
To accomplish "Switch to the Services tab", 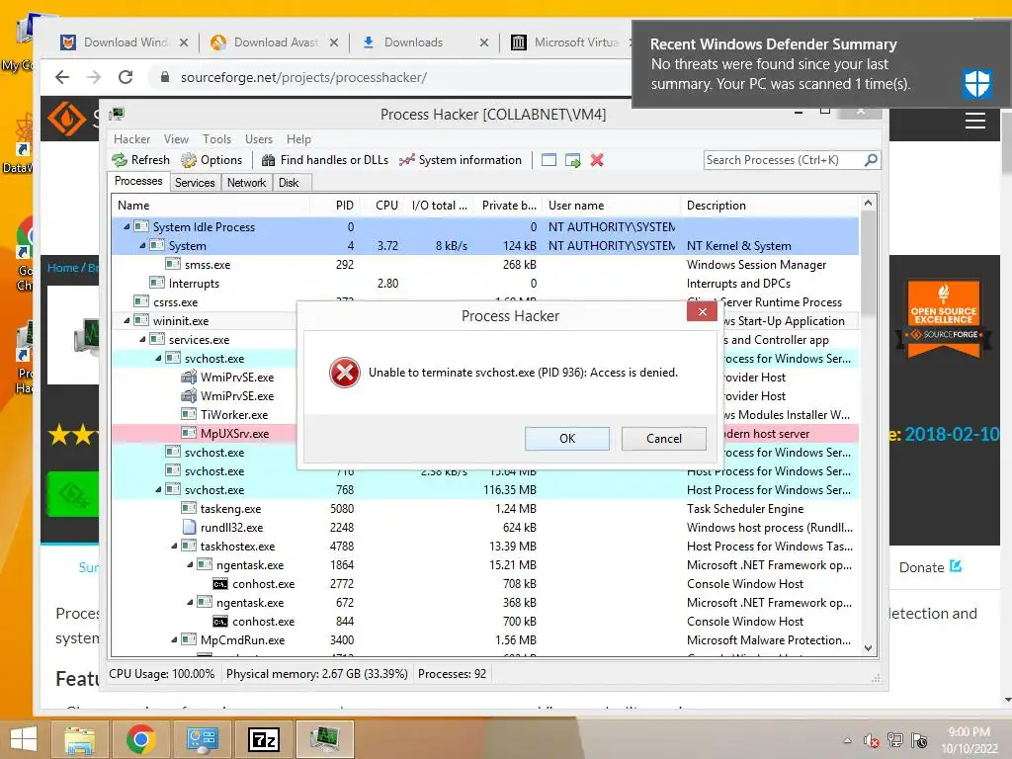I will [195, 183].
